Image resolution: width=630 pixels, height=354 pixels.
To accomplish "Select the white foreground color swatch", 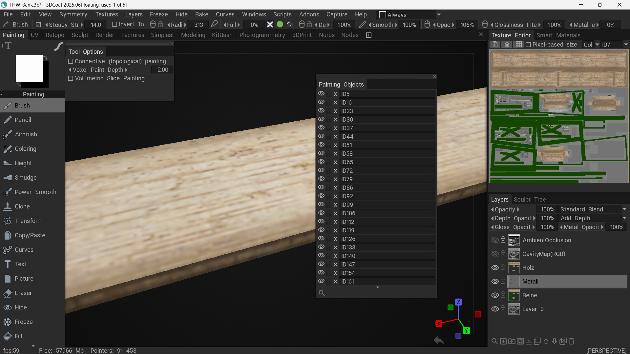I will [x=29, y=69].
